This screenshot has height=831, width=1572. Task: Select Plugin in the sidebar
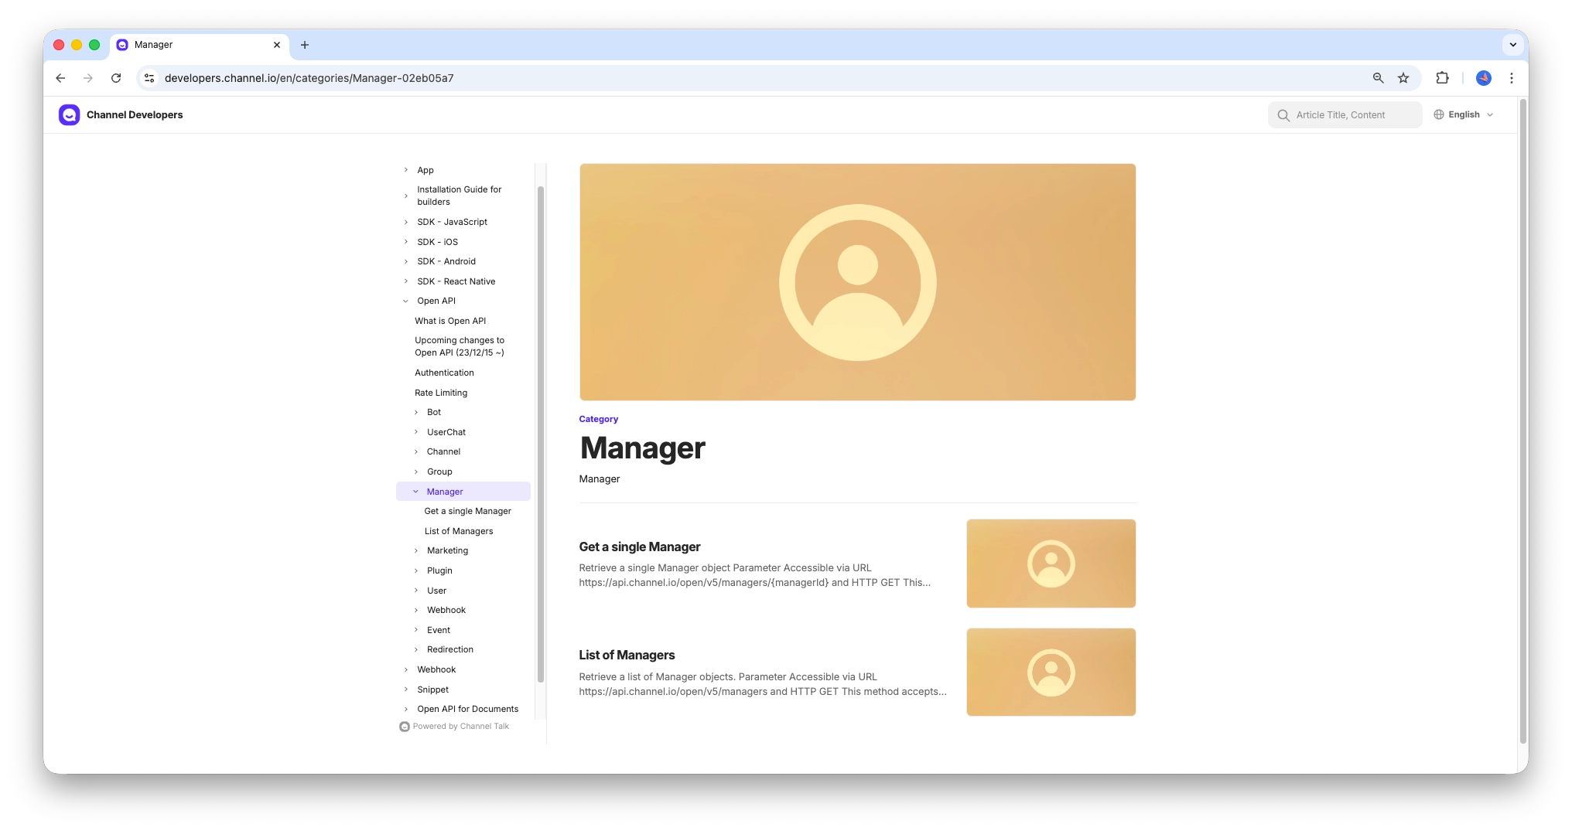[439, 570]
